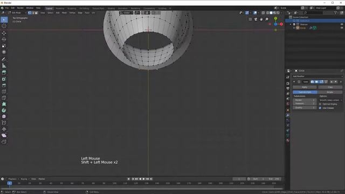Open the outliner filter dropdown
The height and width of the screenshot is (194, 345).
click(x=336, y=13)
